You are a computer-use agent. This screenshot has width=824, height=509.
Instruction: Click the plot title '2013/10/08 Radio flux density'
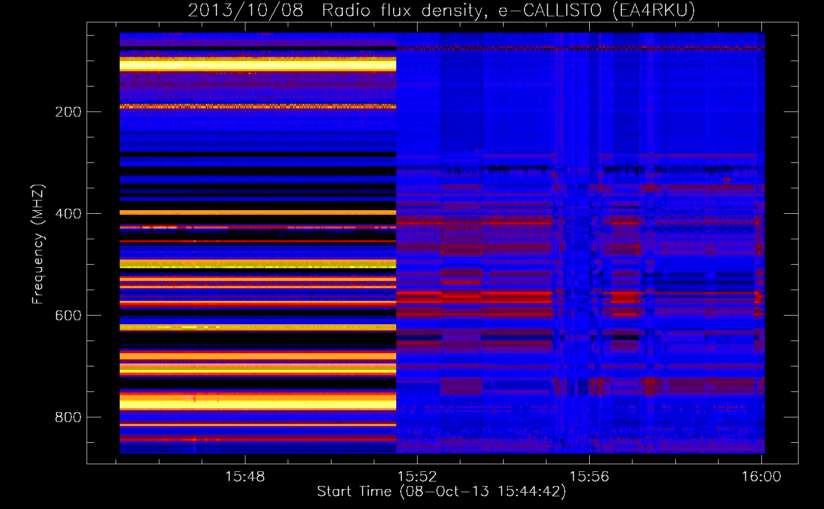click(x=442, y=10)
